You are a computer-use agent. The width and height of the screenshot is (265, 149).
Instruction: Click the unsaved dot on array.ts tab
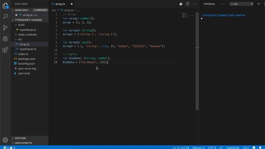tap(72, 4)
